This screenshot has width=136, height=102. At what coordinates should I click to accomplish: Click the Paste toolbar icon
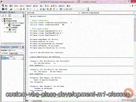click(21, 9)
